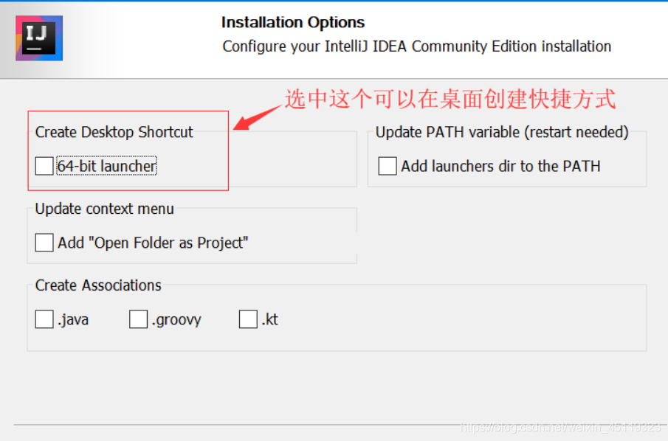Check Add launchers dir to PATH box
This screenshot has height=441, width=668.
(x=388, y=166)
